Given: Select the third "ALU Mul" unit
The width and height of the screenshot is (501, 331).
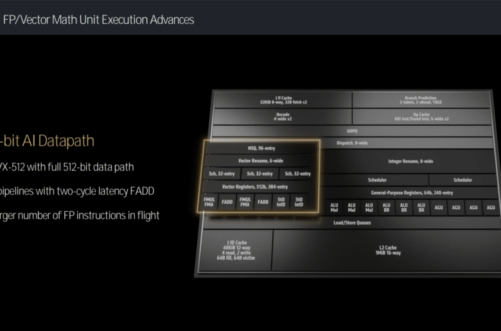Looking at the screenshot, I should pyautogui.click(x=369, y=207).
